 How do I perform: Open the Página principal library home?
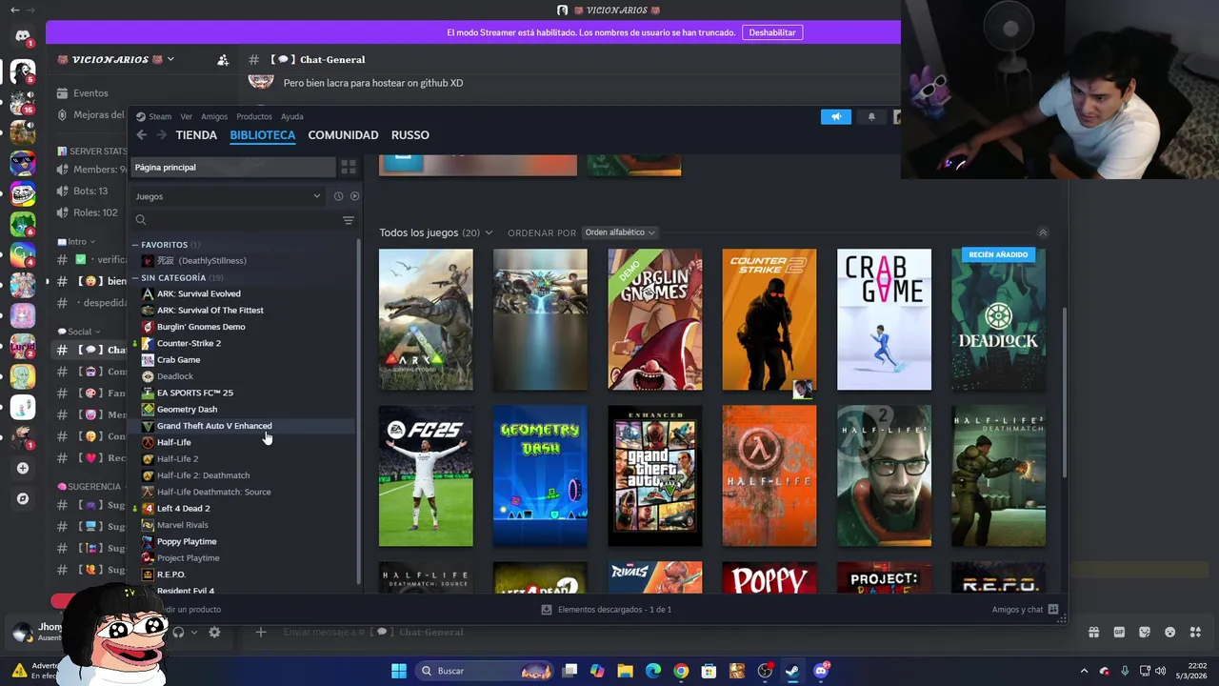pos(233,168)
